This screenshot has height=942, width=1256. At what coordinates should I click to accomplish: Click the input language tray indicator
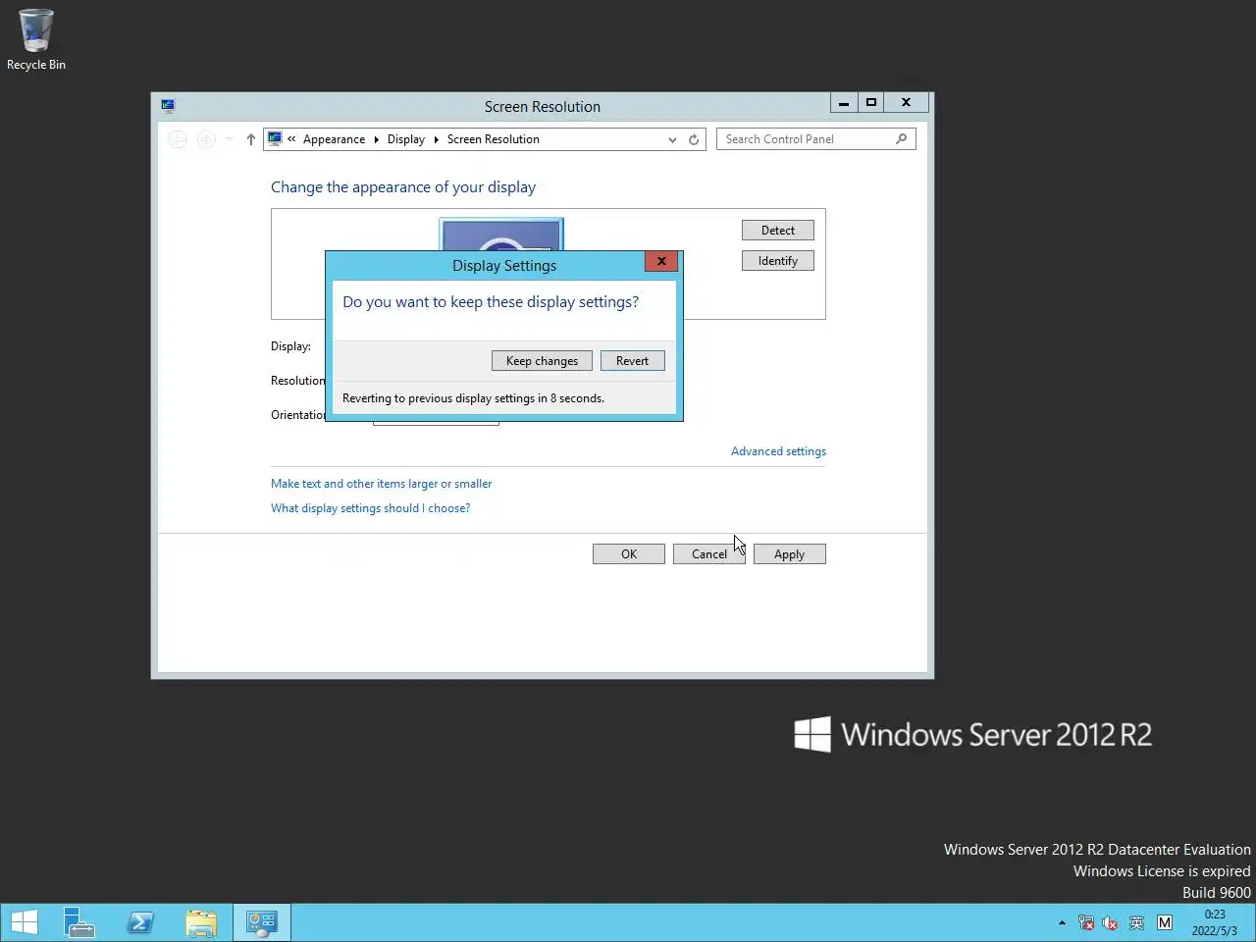point(1137,922)
